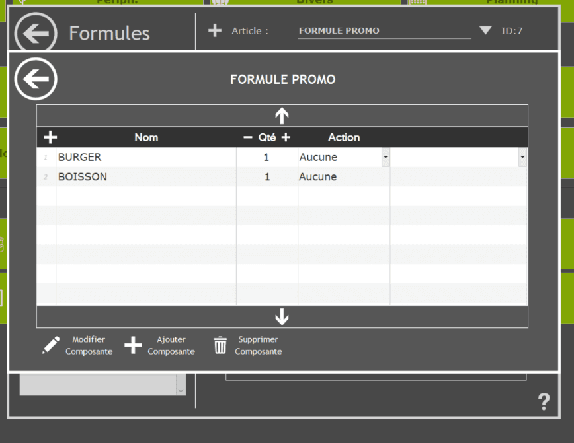The height and width of the screenshot is (443, 574).
Task: Click the scroll arrow of the bottom-left list box
Action: pos(181,390)
